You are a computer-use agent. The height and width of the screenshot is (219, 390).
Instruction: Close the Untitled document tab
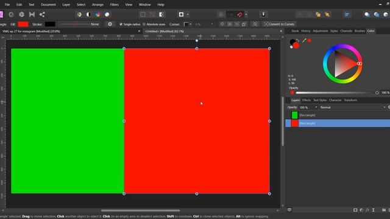(281, 31)
